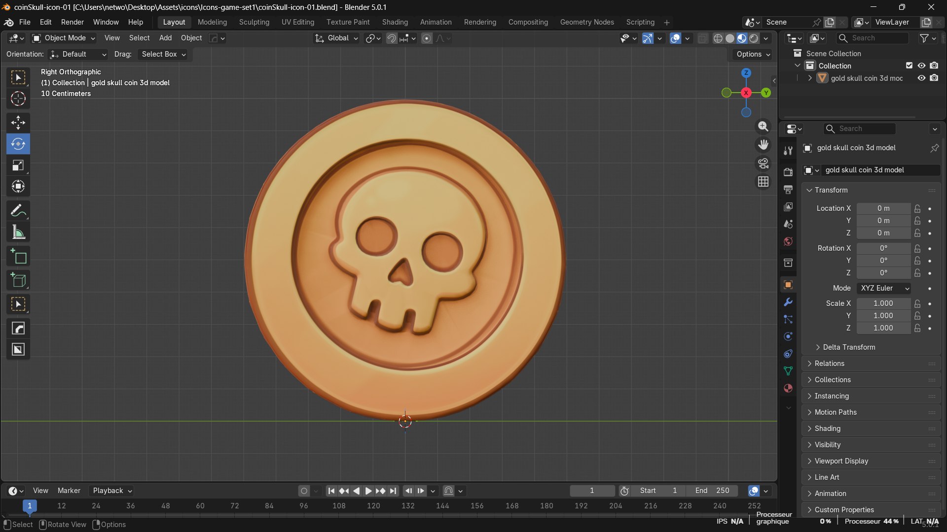947x532 pixels.
Task: Lock Location X transform
Action: tap(917, 208)
